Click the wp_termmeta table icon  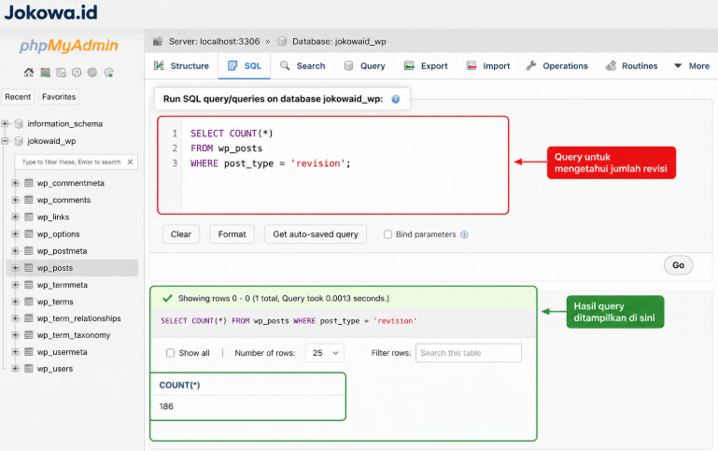pos(28,285)
